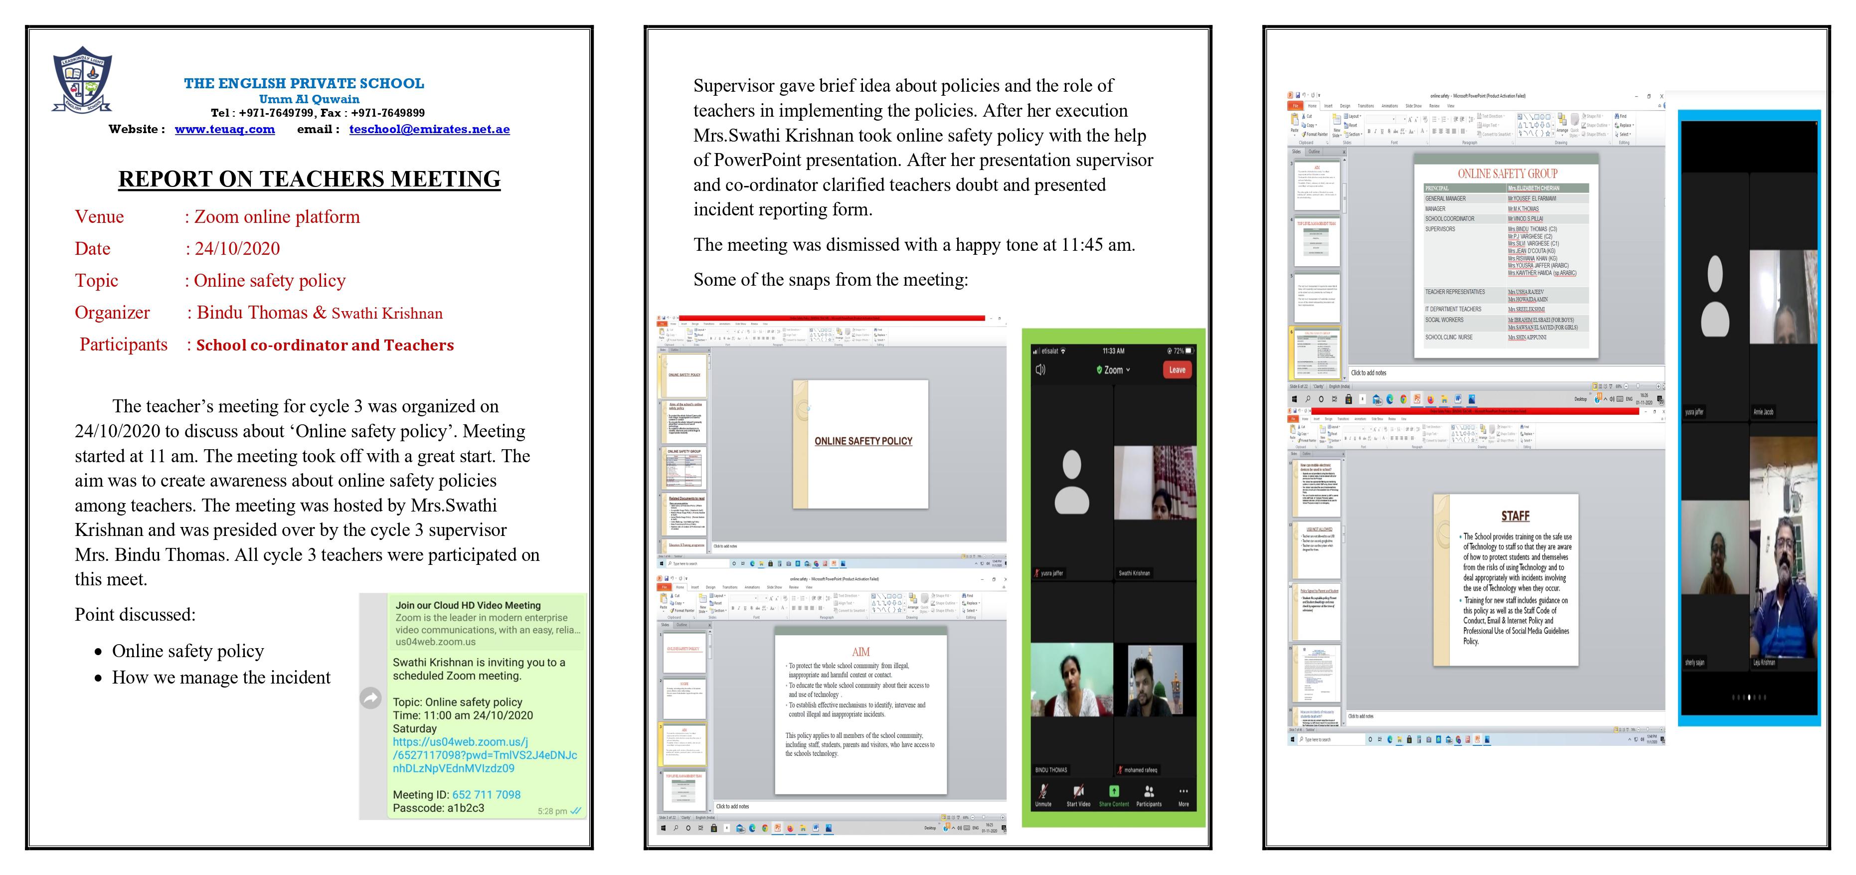Select Swathi Krishnan's video tile

(x=1155, y=482)
